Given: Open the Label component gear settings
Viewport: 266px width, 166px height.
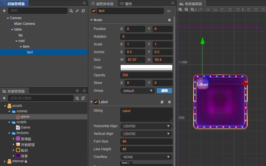Looking at the screenshot, I should tap(169, 102).
